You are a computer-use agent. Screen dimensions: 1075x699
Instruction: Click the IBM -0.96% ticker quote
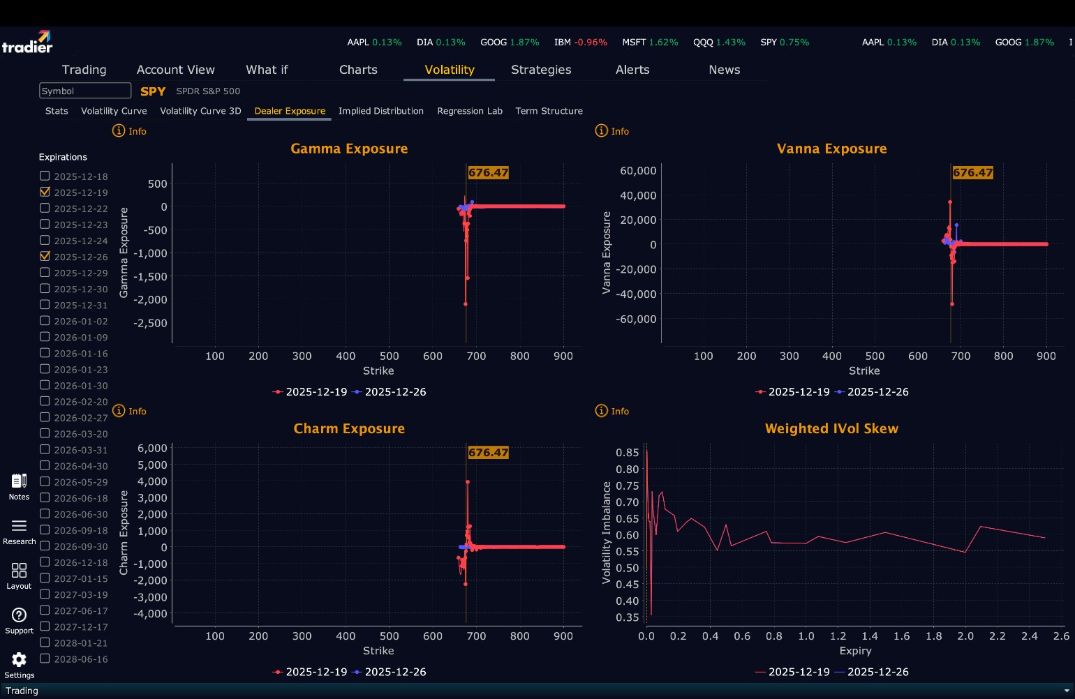point(581,43)
